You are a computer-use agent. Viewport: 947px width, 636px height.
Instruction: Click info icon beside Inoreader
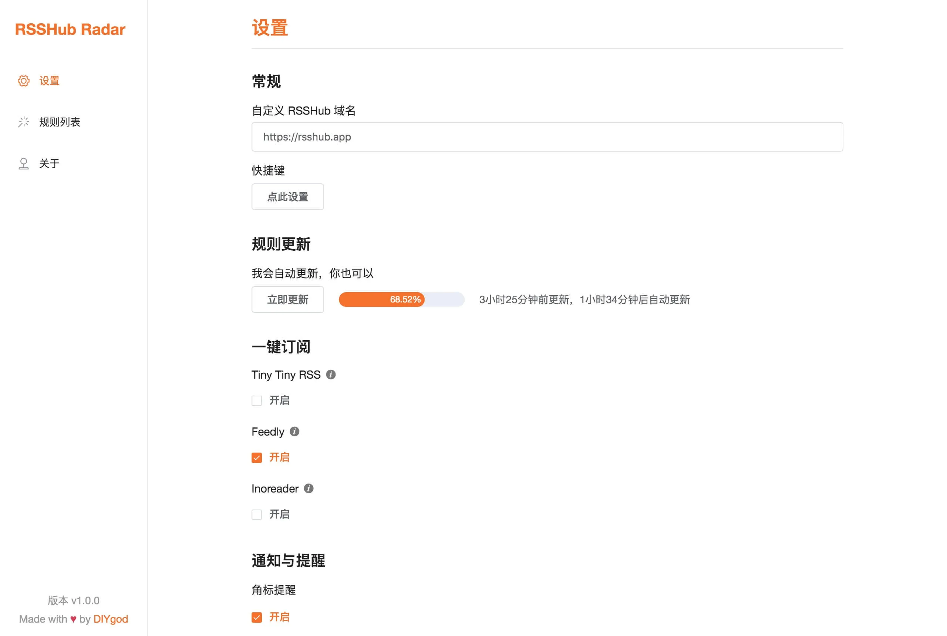pos(309,488)
